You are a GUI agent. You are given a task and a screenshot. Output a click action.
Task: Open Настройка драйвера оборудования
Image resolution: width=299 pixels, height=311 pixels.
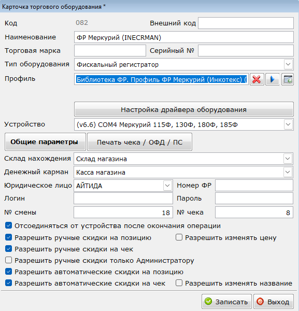(x=184, y=109)
